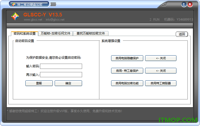The height and width of the screenshot is (126, 200).
Task: Close the app with red X button
Action: [x=190, y=5]
